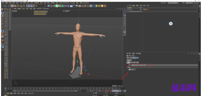201x96 pixels.
Task: Select Model mode in left toolbar
Action: point(2,13)
